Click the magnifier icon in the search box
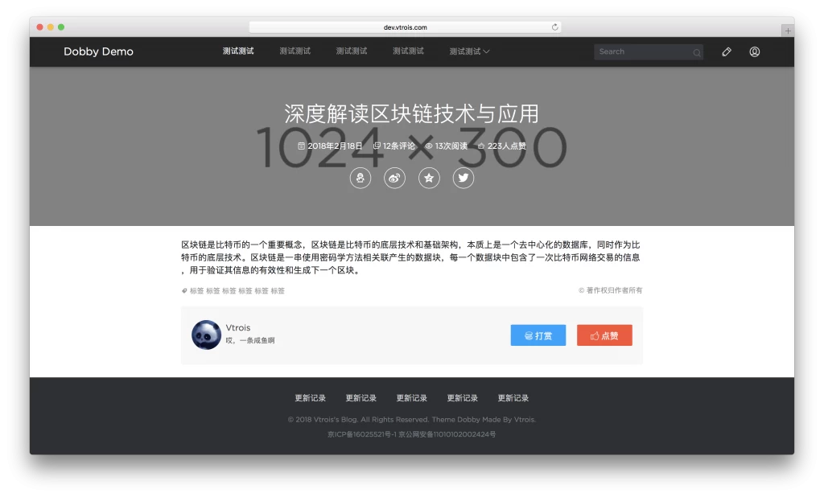 tap(696, 51)
